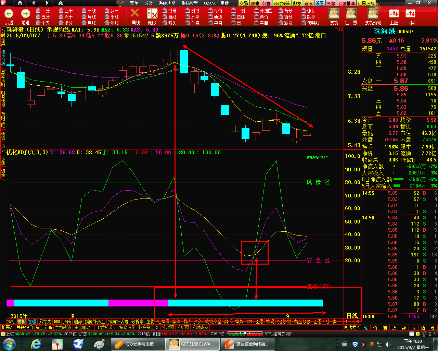The image size is (438, 351).
Task: Select the 圆弧 arc drawing tool
Action: click(x=238, y=17)
